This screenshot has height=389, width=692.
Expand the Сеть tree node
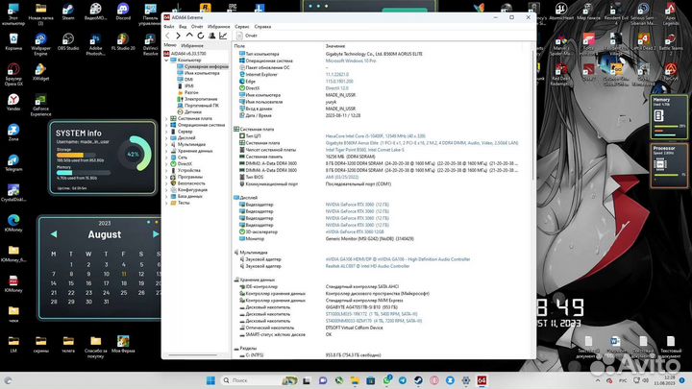[166, 158]
